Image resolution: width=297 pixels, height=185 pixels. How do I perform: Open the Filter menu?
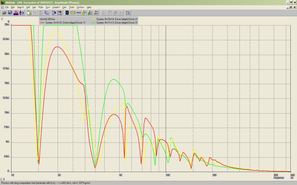[x=40, y=7]
